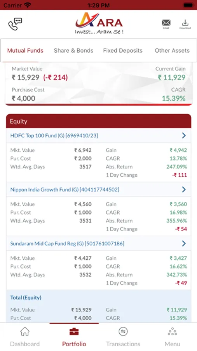Switch to Mutual Funds tab
The width and height of the screenshot is (197, 351).
pos(25,51)
